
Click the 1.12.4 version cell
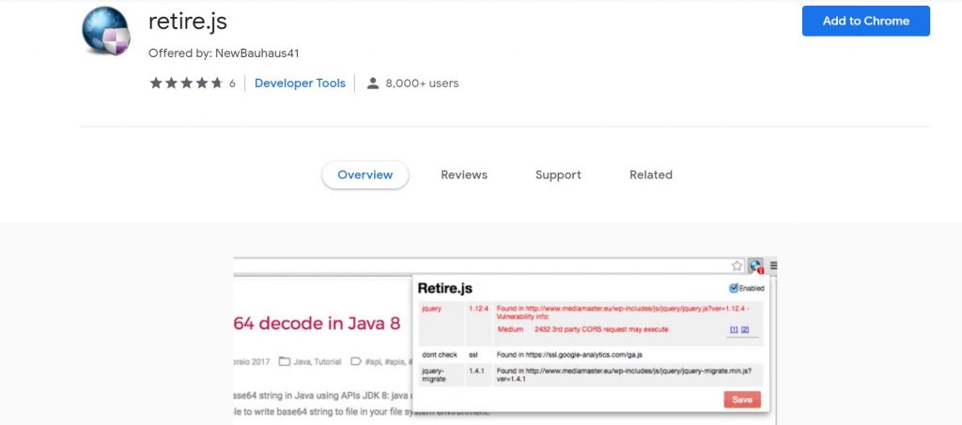478,309
